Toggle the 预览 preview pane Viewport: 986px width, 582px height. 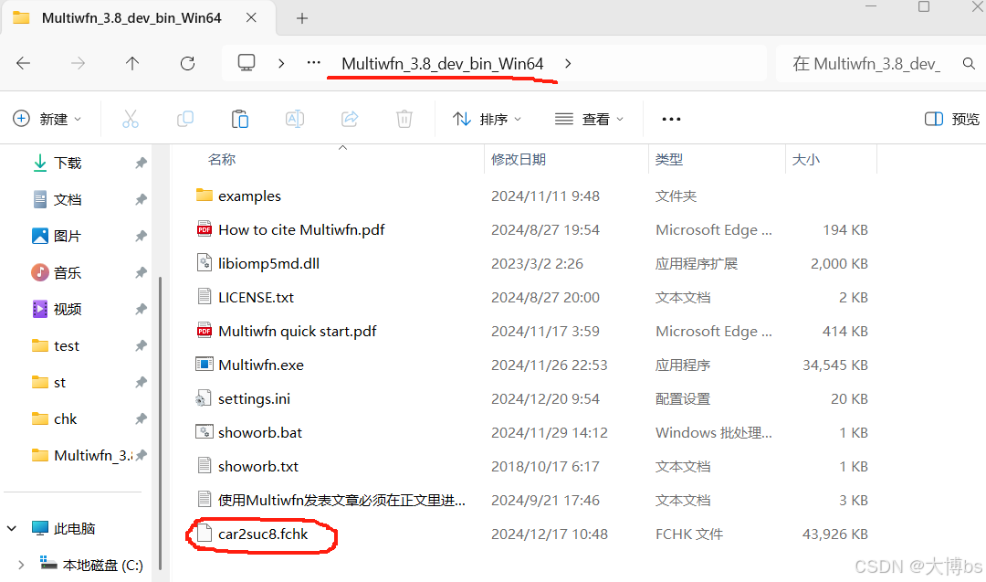952,119
